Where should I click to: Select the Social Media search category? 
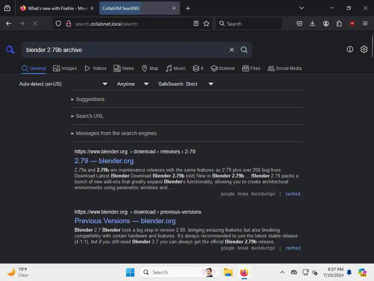click(285, 68)
